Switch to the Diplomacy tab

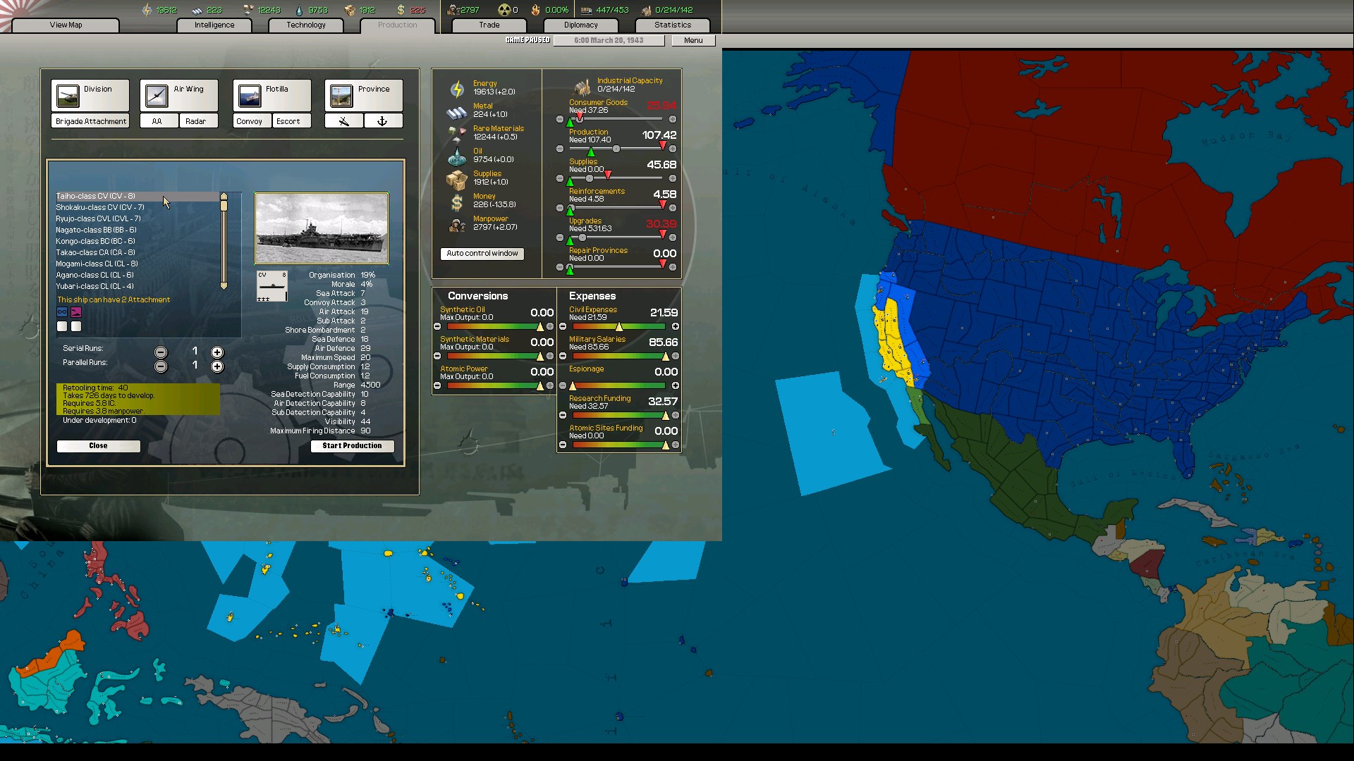pyautogui.click(x=580, y=25)
